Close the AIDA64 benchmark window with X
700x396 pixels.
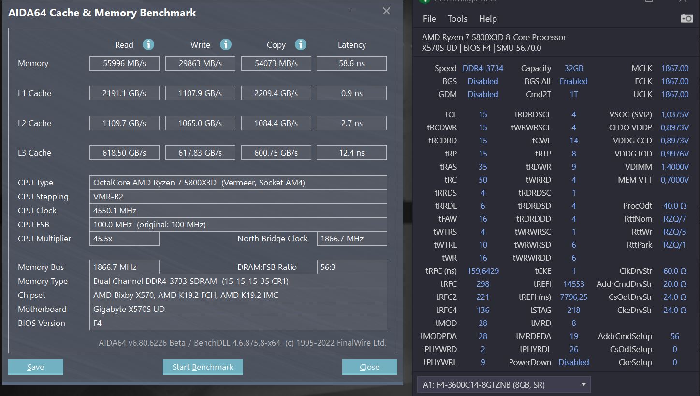[x=386, y=11]
